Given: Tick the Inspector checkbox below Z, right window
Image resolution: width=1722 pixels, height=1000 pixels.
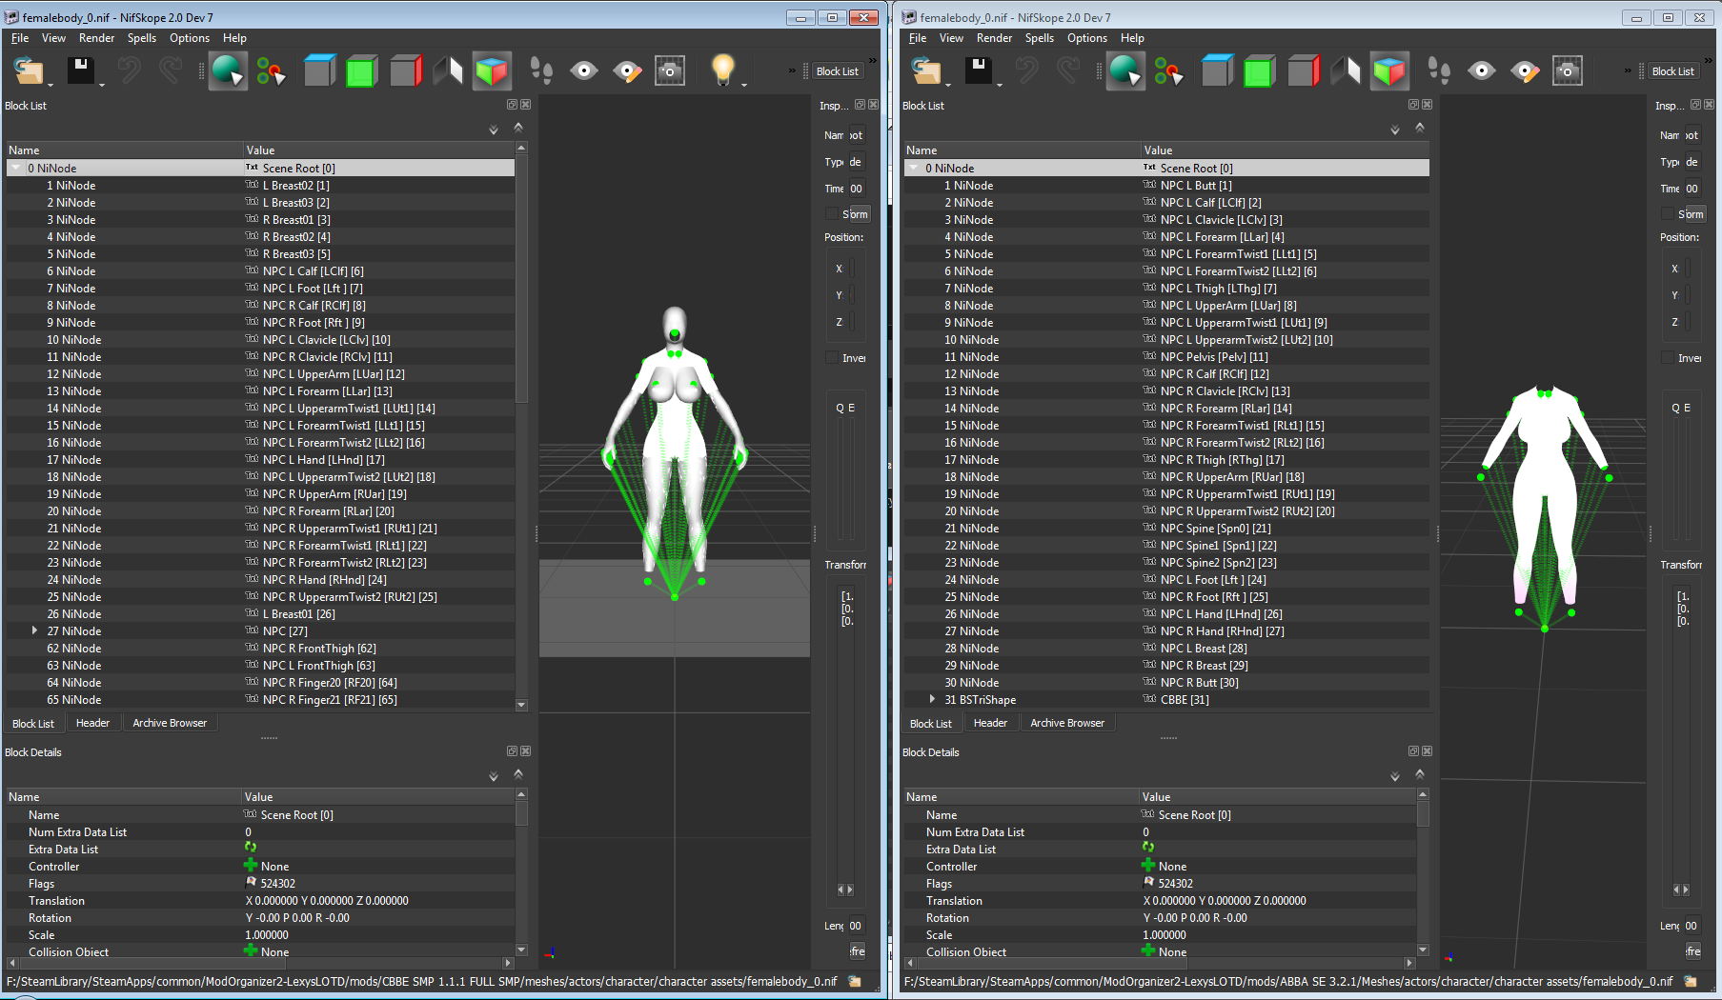Looking at the screenshot, I should click(1667, 358).
